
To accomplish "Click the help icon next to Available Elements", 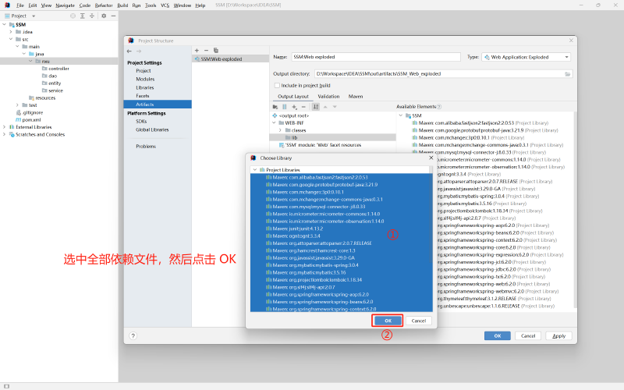I will pyautogui.click(x=439, y=107).
